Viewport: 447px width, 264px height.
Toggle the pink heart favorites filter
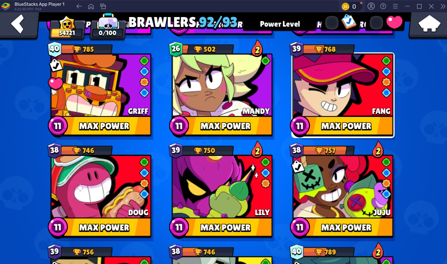point(394,22)
